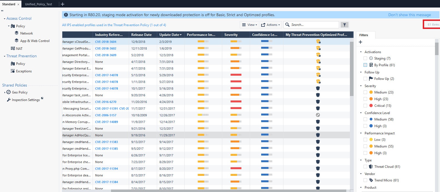This screenshot has width=440, height=192.
Task: Select the Filters tab in right panel
Action: (364, 35)
